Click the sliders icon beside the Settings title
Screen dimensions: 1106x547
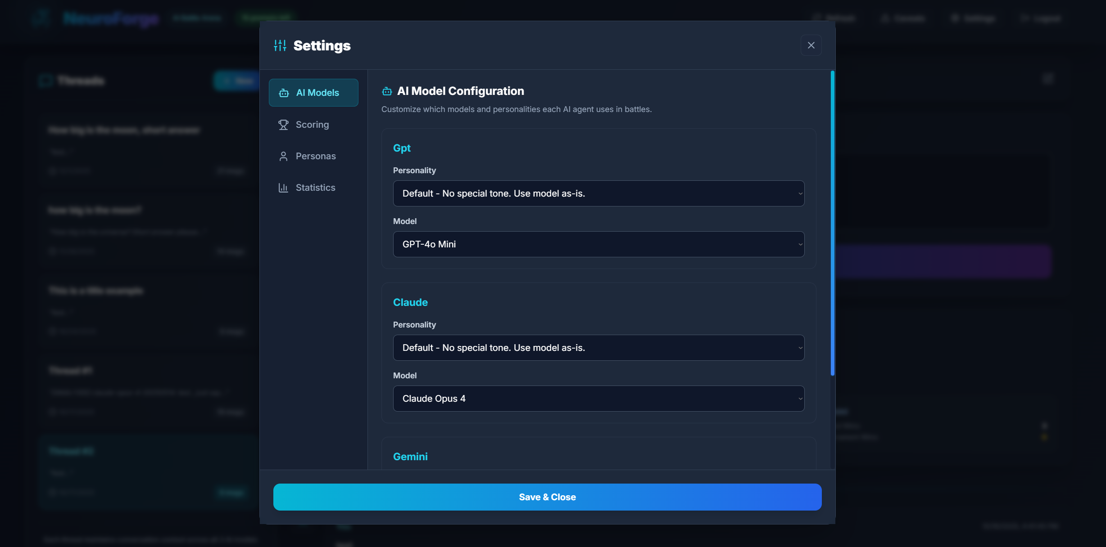pyautogui.click(x=280, y=45)
